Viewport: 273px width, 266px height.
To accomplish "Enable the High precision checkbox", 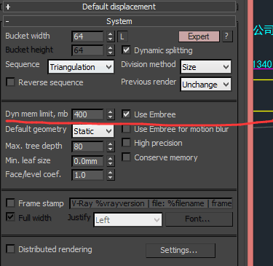I will point(126,143).
